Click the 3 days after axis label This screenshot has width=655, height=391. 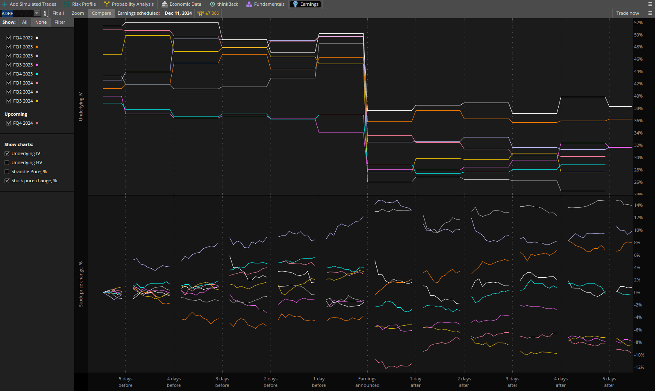pyautogui.click(x=512, y=382)
